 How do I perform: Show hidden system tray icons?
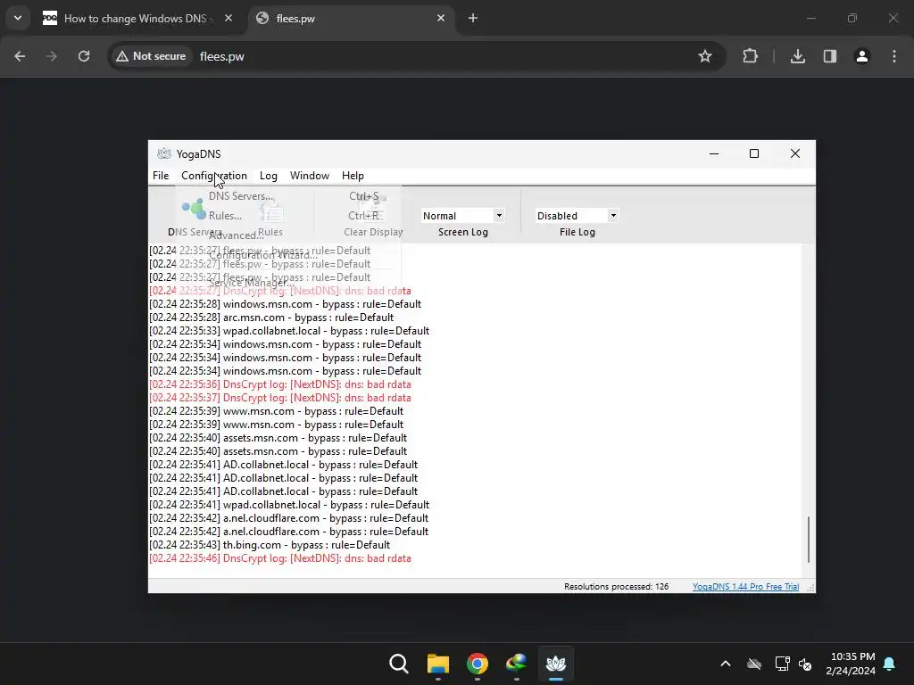pos(726,664)
